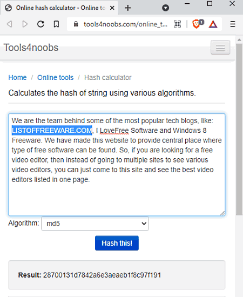Click the Tools4noobs brand title
Viewport: 243px width, 297px height.
tap(31, 48)
